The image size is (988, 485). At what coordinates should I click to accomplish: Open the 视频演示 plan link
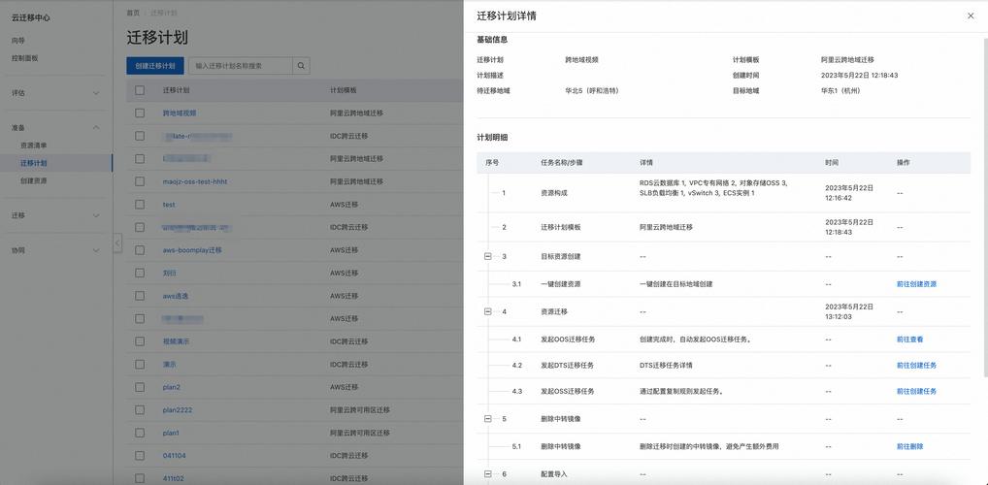176,341
